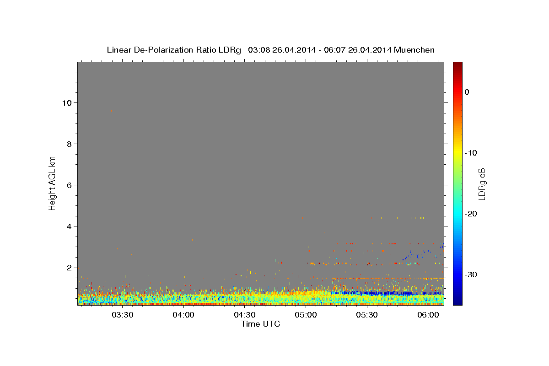Pick the dark red top of colorbar
Screen dimensions: 549x366
tap(457, 65)
